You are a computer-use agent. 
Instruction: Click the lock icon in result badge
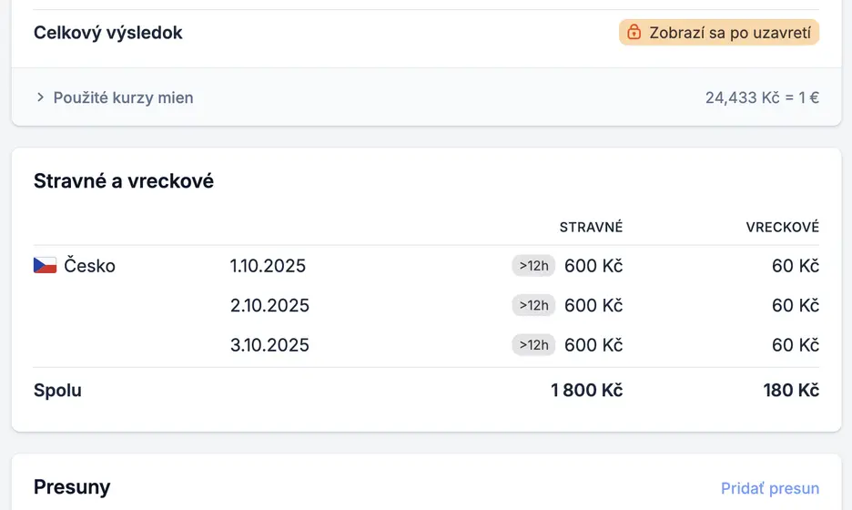click(634, 33)
